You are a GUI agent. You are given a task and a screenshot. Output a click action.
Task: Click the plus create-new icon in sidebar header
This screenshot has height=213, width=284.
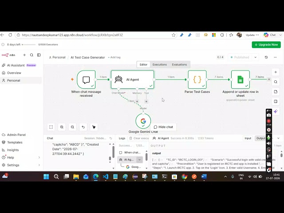[24, 55]
